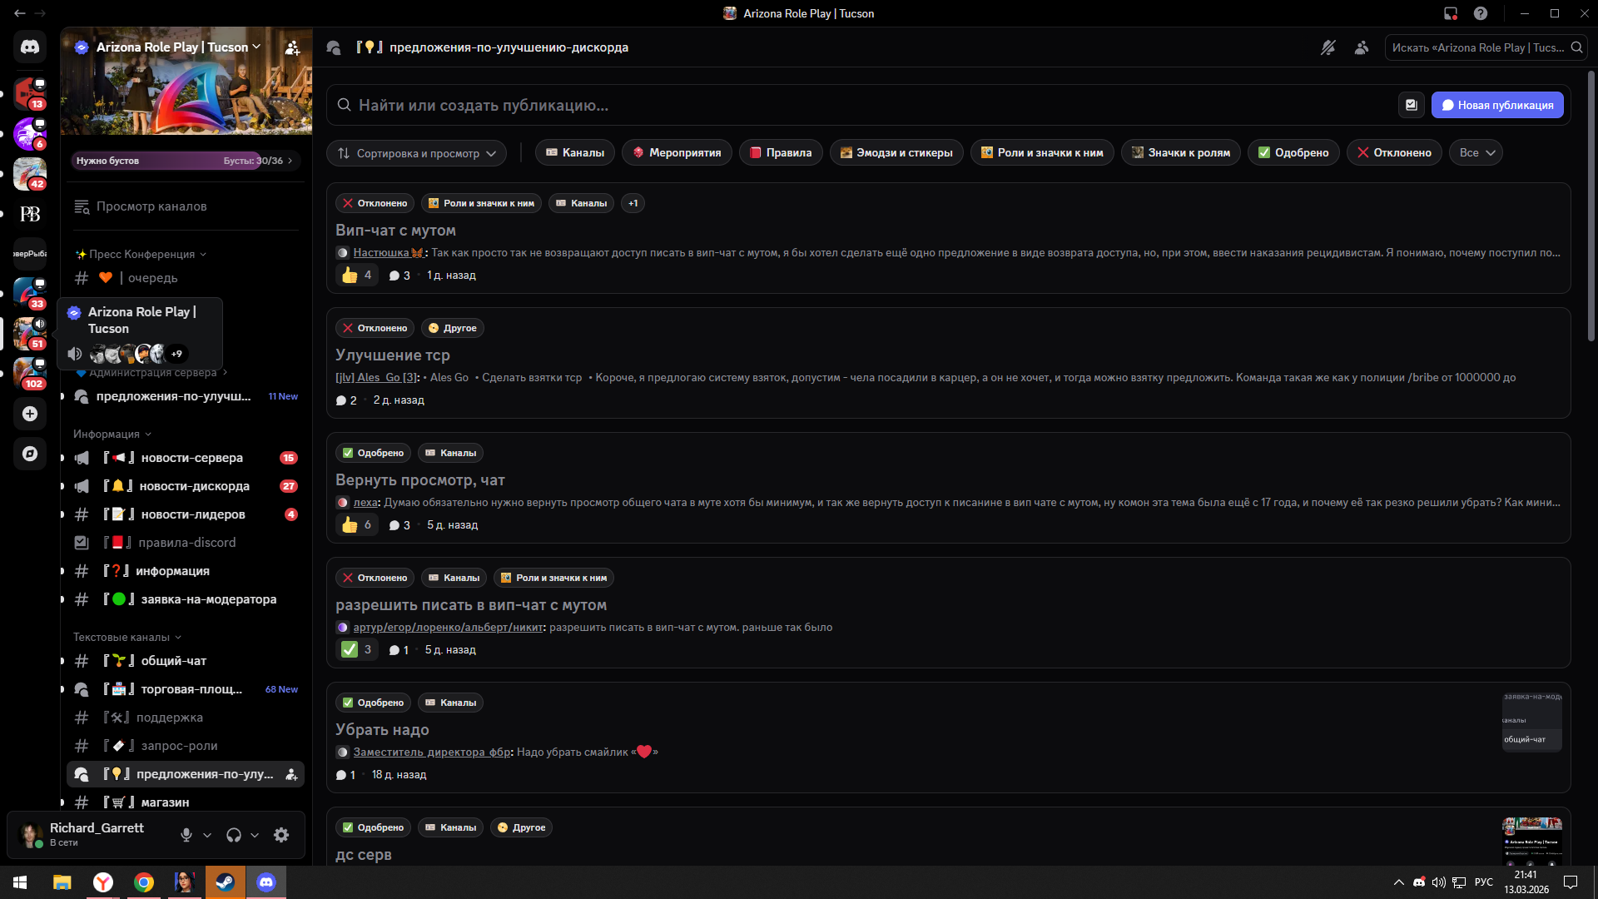
Task: Expand Arizona Role Play | Tucson server menu
Action: click(178, 47)
